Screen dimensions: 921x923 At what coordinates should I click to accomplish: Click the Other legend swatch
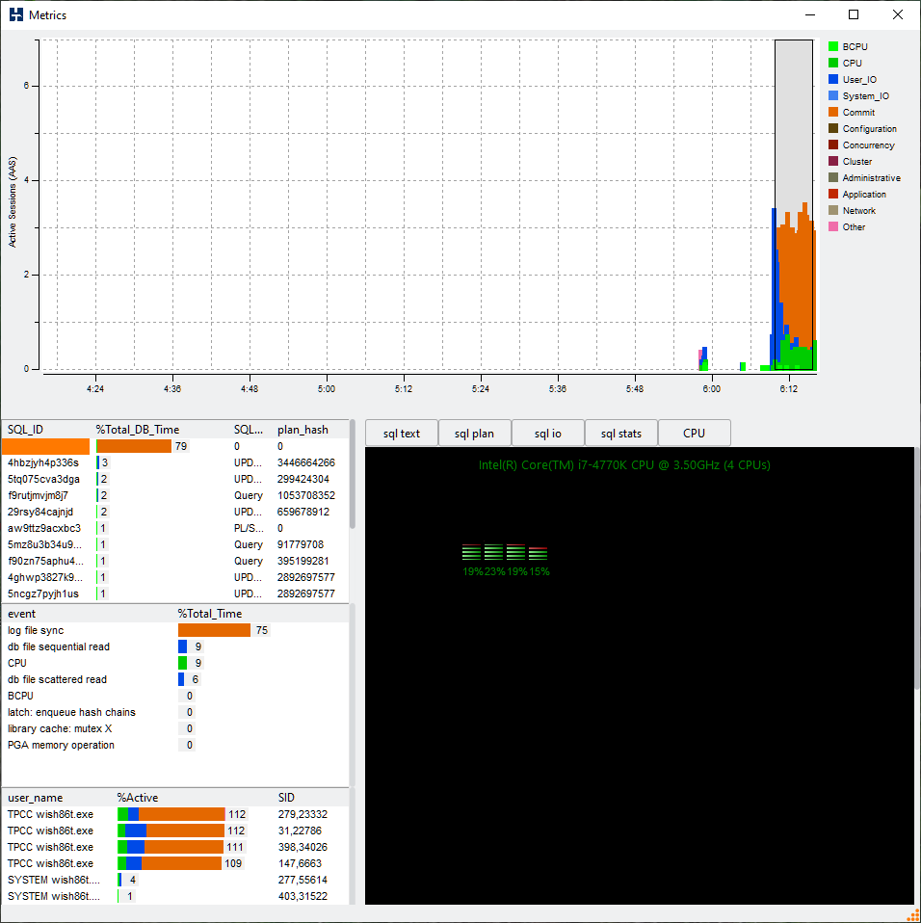[x=833, y=226]
